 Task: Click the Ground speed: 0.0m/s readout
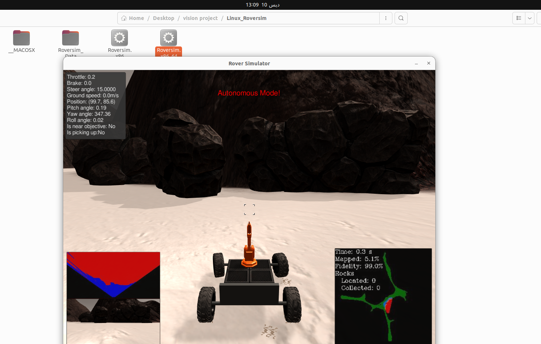(x=93, y=95)
